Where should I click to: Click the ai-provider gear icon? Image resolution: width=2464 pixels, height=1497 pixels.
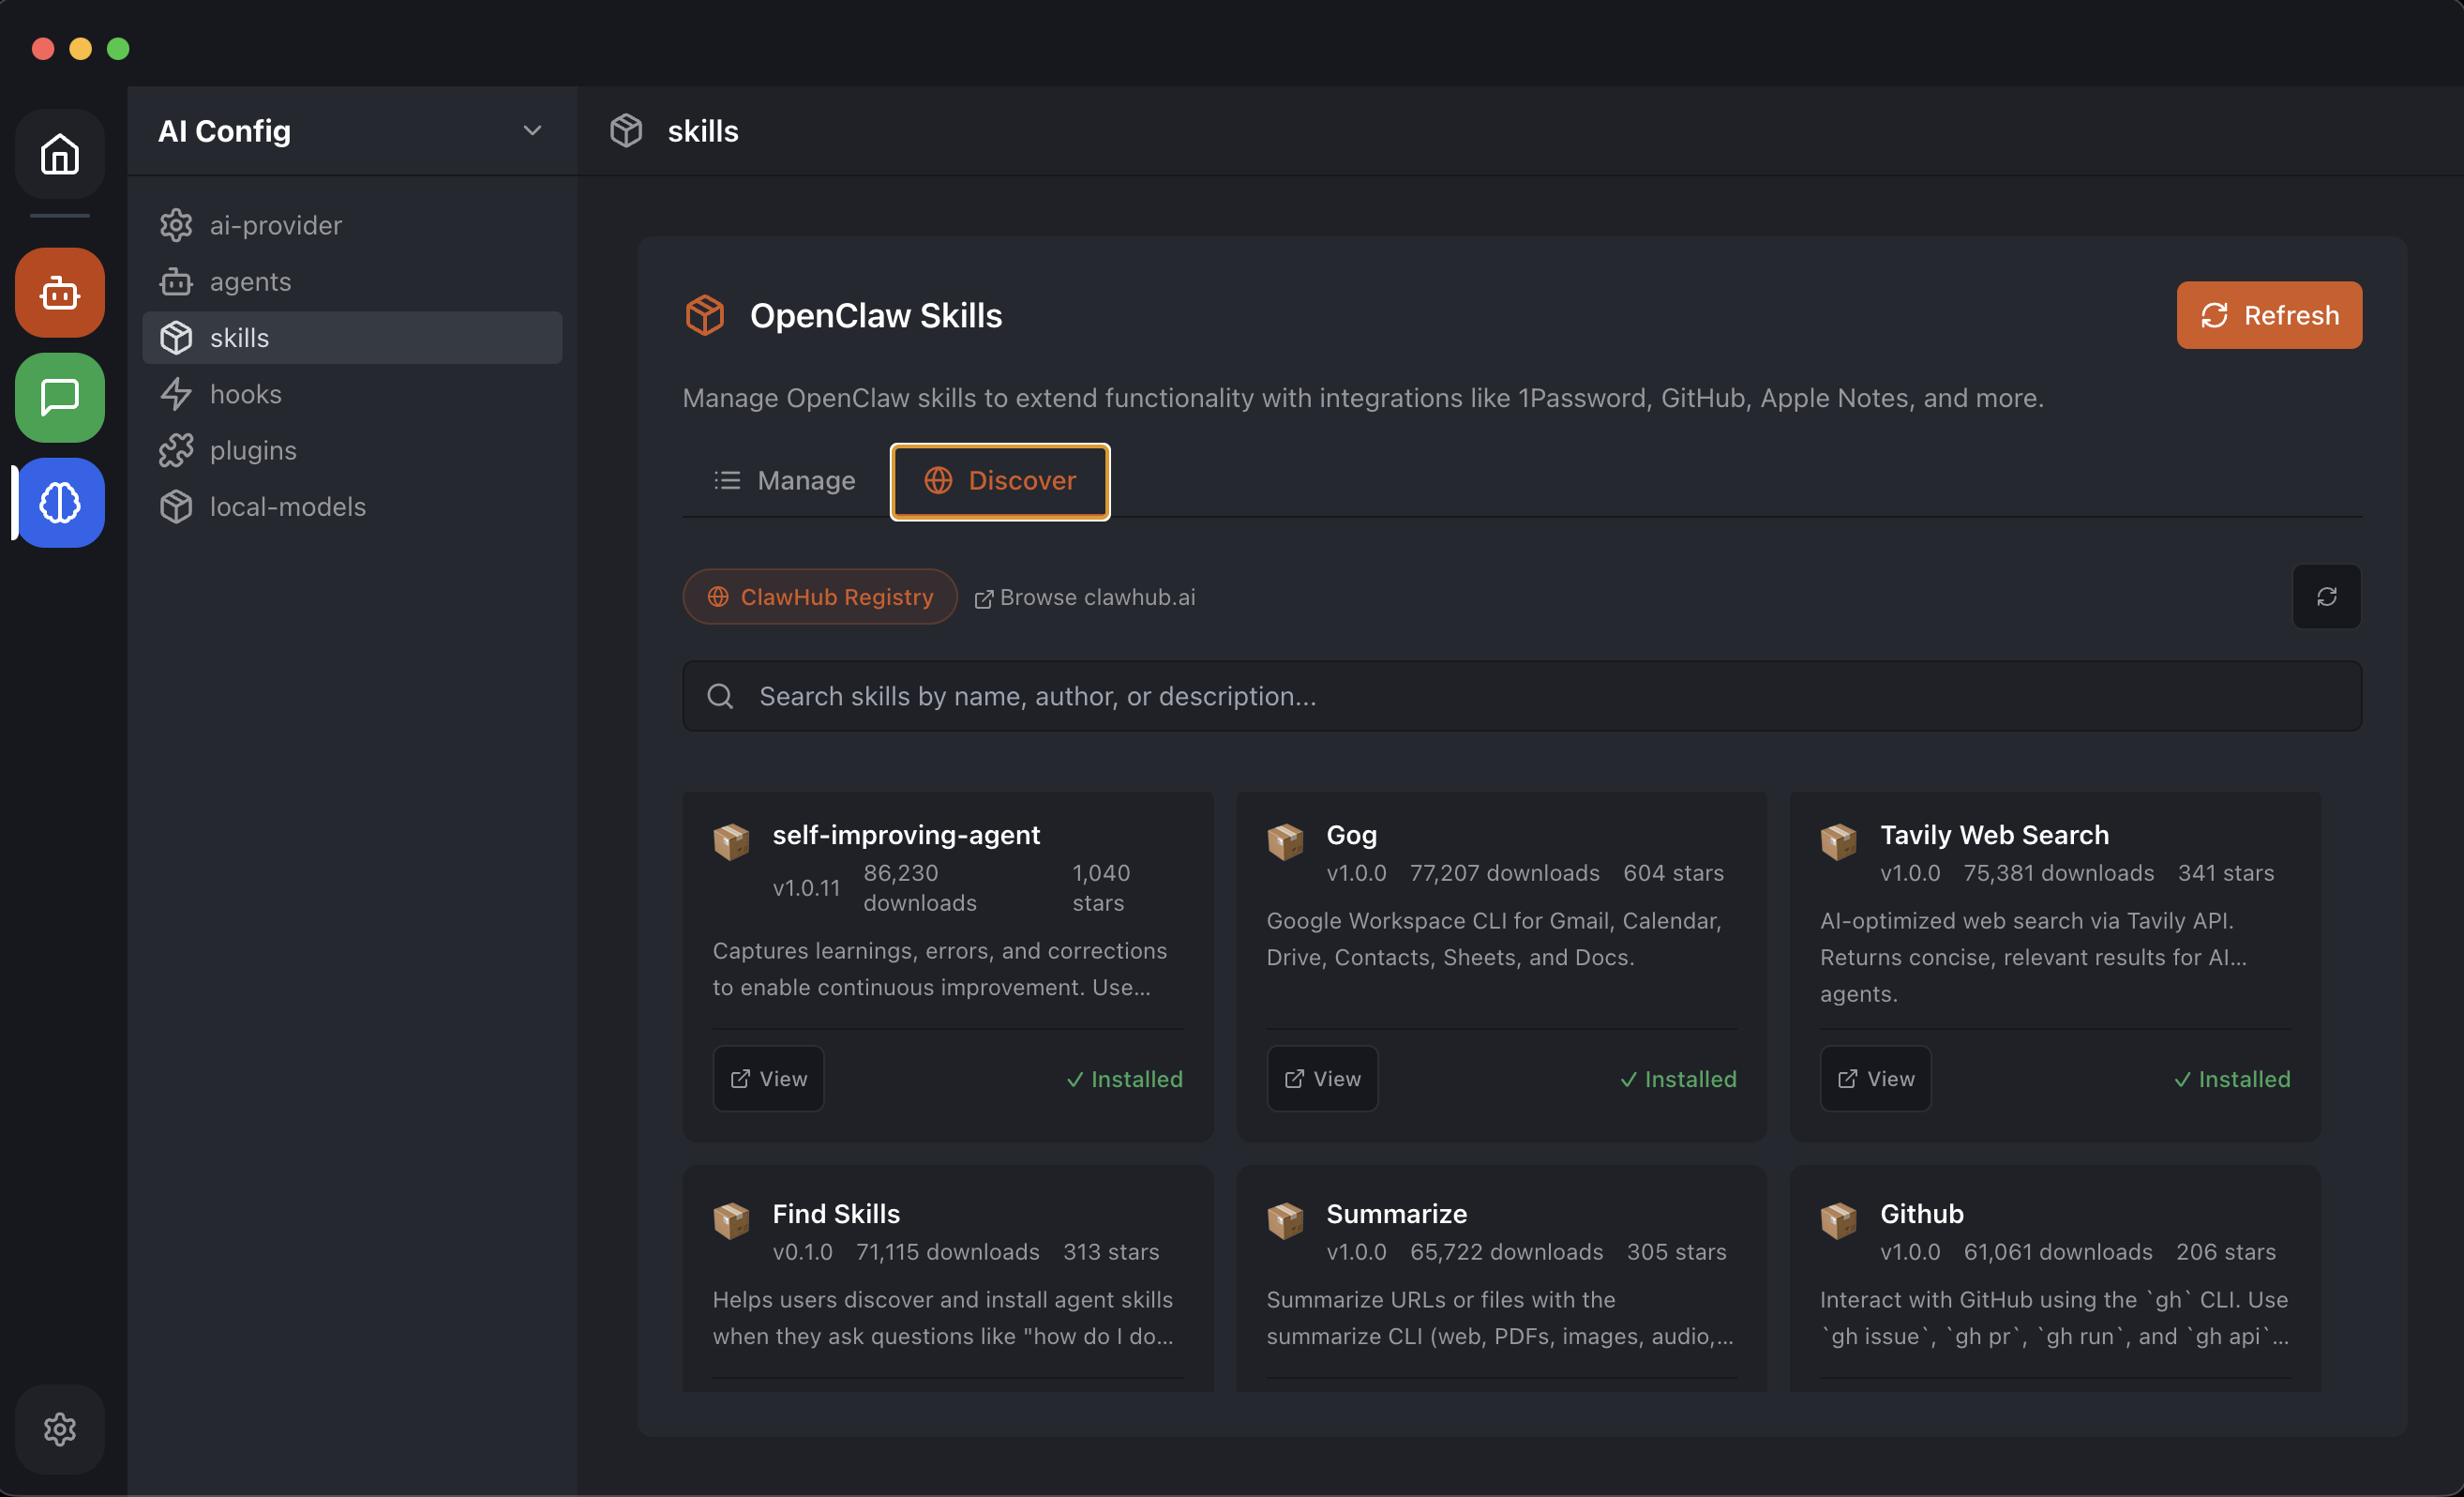(x=176, y=225)
